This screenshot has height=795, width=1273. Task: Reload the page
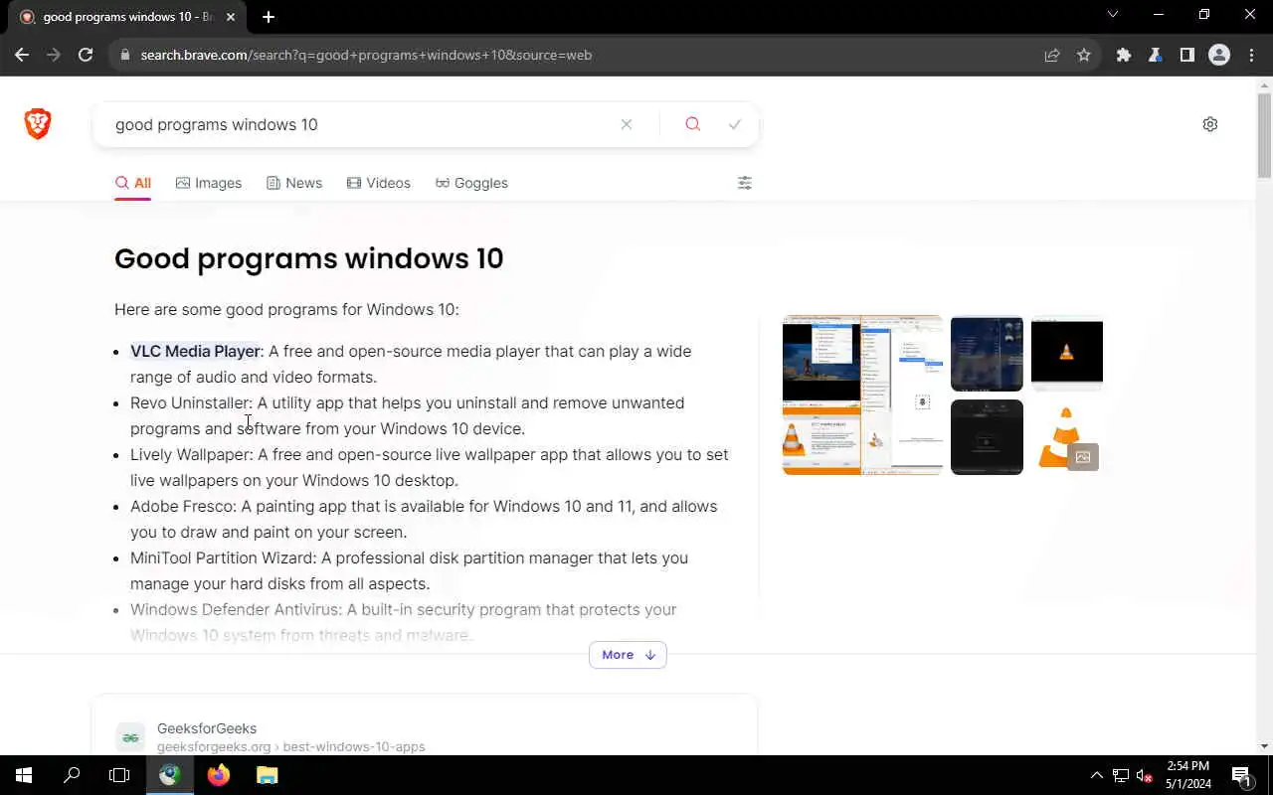click(x=86, y=55)
